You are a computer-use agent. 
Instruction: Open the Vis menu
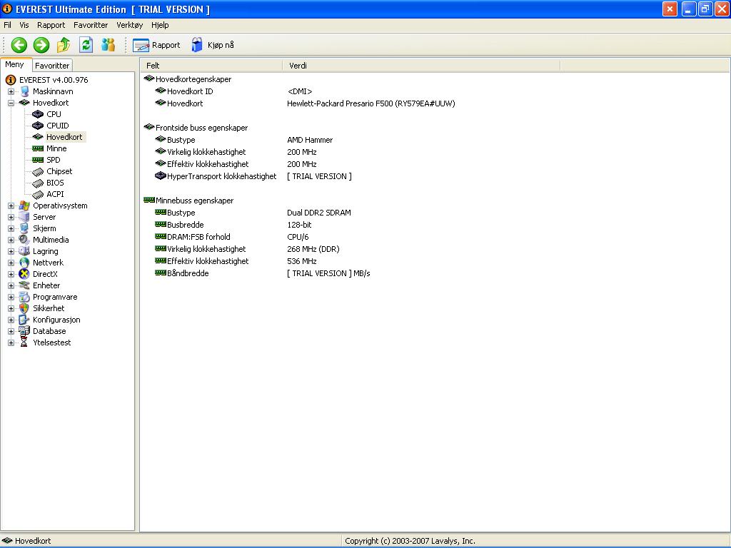point(24,25)
